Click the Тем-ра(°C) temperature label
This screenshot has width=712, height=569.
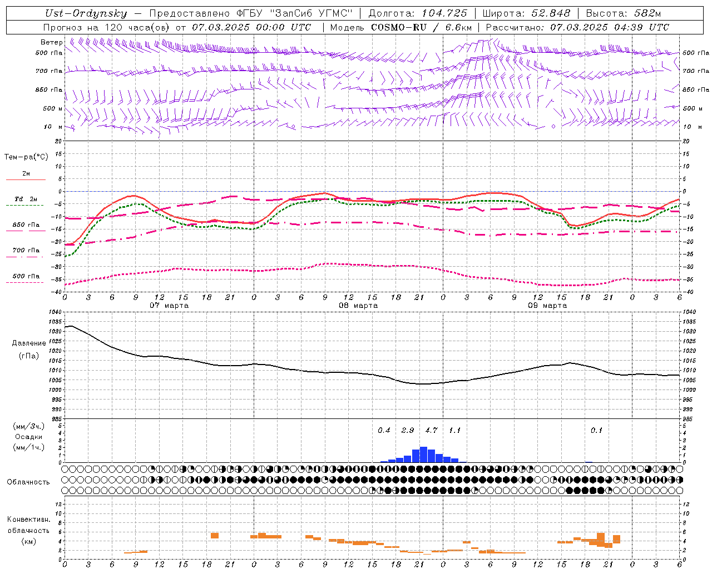[26, 157]
